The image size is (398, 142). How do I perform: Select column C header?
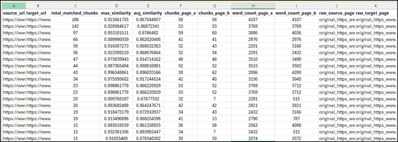click(x=75, y=6)
